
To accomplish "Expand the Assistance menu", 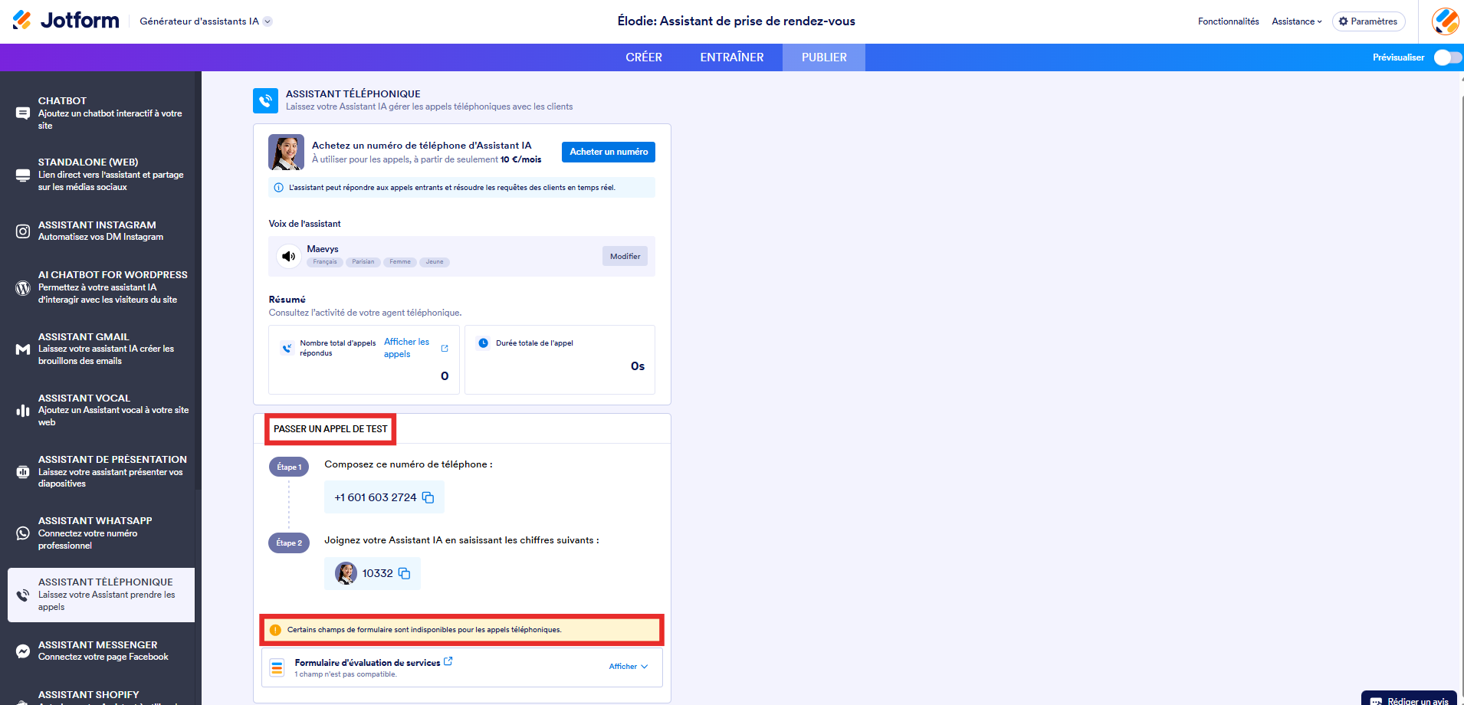I will (x=1296, y=21).
